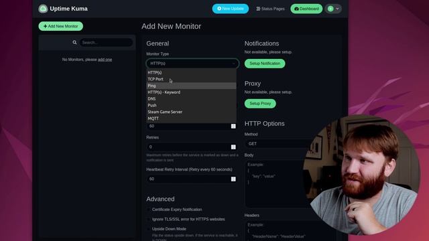Click the Uptime Kuma logo icon
Viewport: 429px width, 241px height.
[43, 9]
